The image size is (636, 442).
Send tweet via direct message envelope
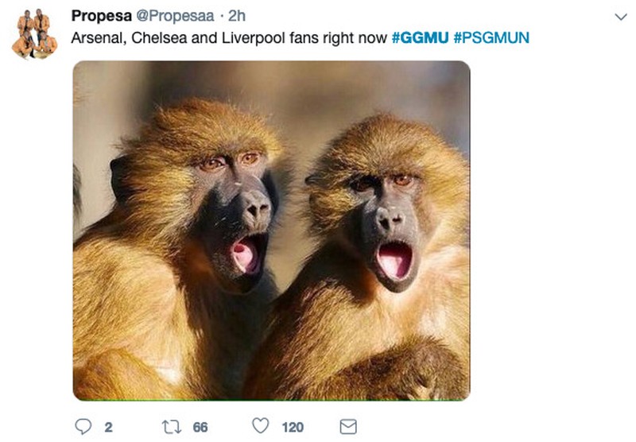(x=348, y=427)
